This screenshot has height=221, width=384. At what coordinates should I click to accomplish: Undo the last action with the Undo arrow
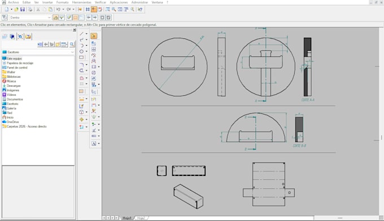58,9
